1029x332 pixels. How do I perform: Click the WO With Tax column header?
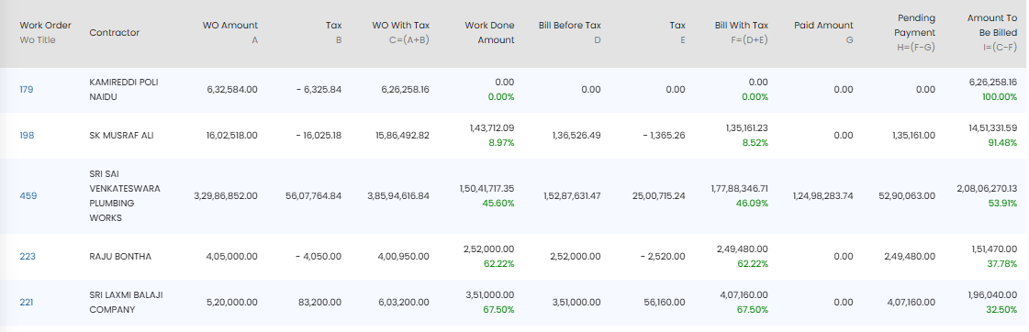click(x=401, y=26)
